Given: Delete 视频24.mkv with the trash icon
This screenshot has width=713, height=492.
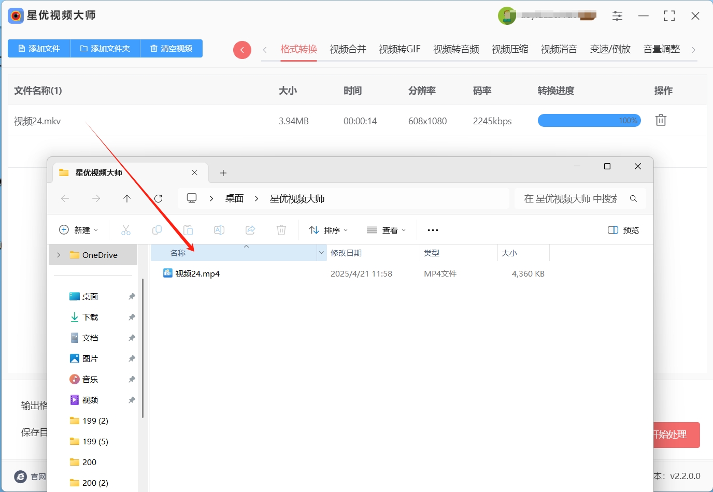Looking at the screenshot, I should click(661, 120).
